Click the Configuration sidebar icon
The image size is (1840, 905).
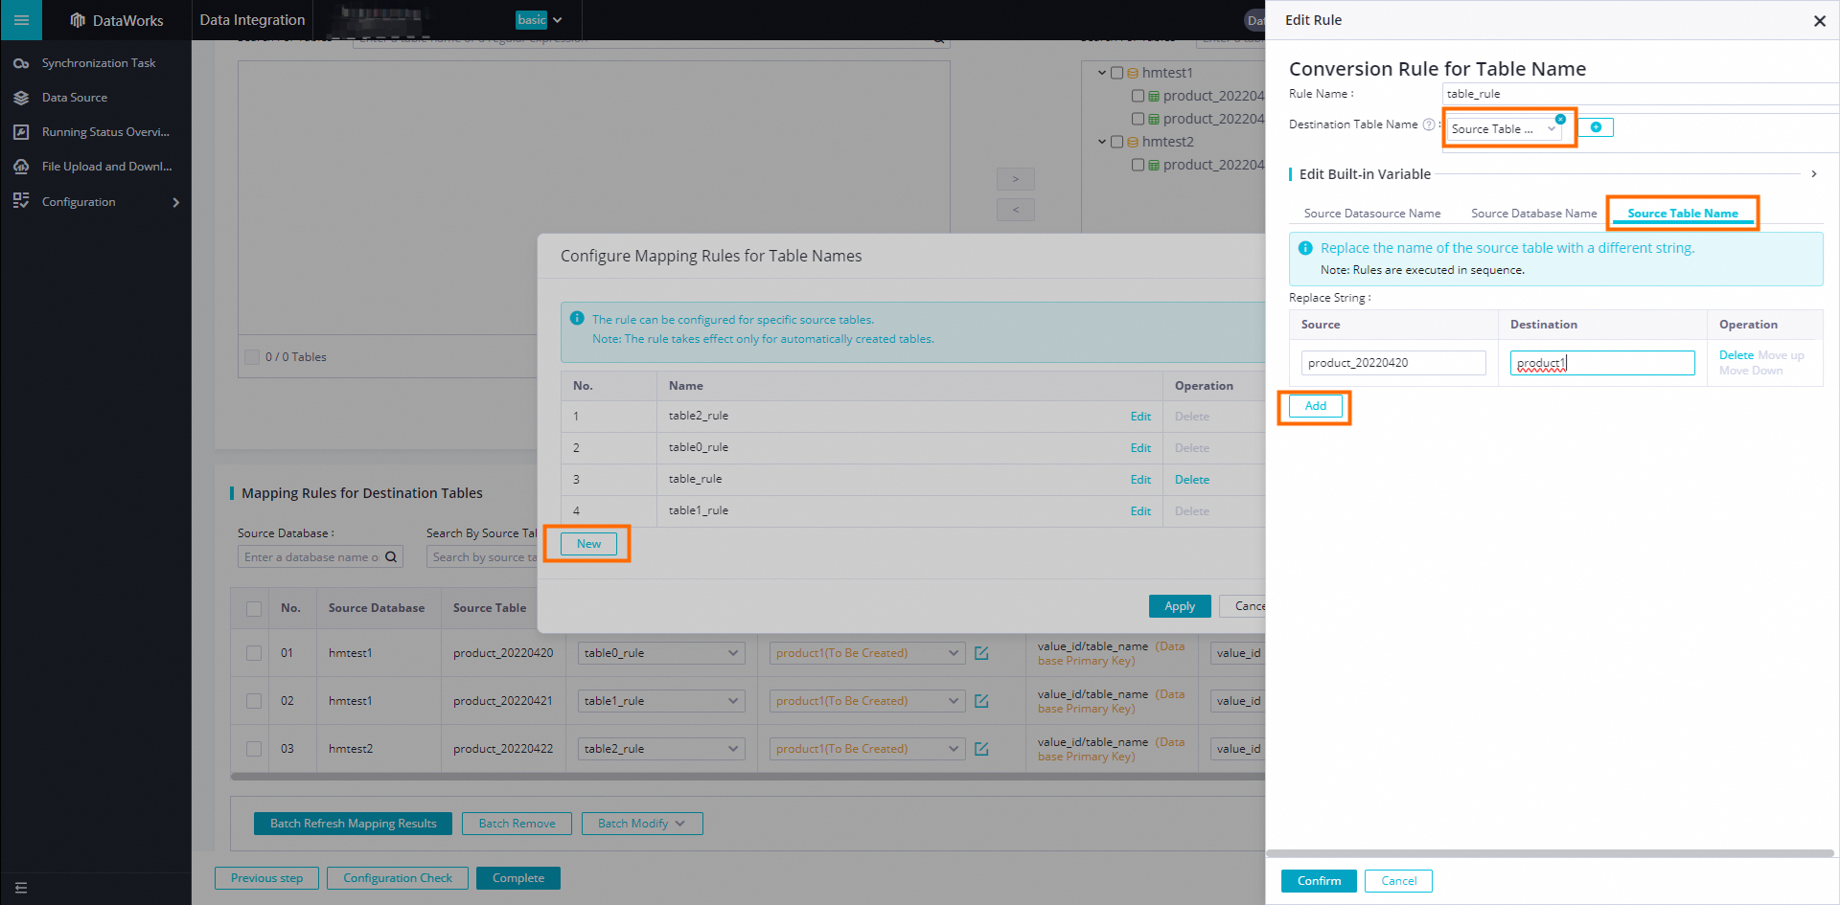[x=21, y=201]
